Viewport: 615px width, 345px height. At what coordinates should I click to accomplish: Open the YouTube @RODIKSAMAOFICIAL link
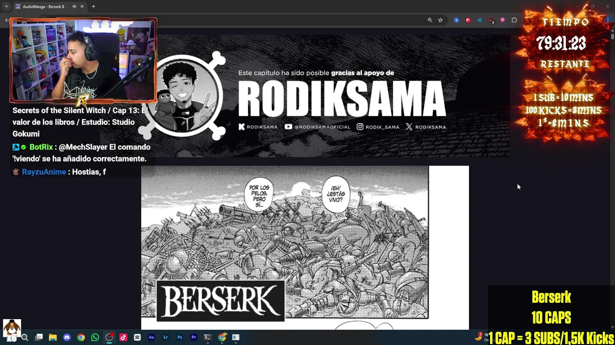[318, 127]
